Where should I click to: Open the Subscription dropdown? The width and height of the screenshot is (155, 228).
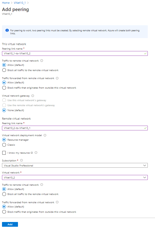click(75, 165)
